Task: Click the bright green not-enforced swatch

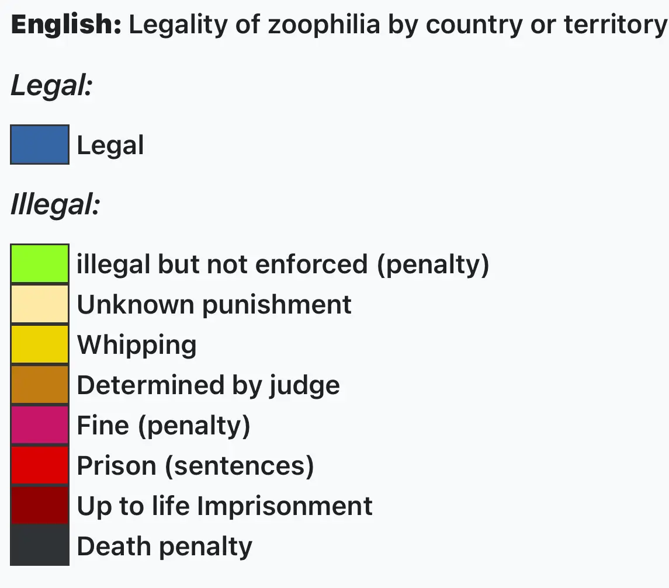Action: pos(40,264)
